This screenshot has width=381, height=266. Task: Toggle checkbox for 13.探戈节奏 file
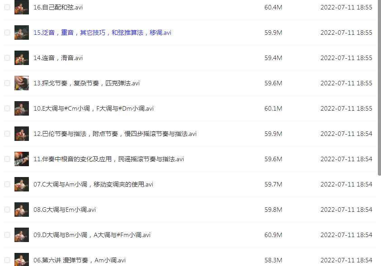[x=7, y=83]
